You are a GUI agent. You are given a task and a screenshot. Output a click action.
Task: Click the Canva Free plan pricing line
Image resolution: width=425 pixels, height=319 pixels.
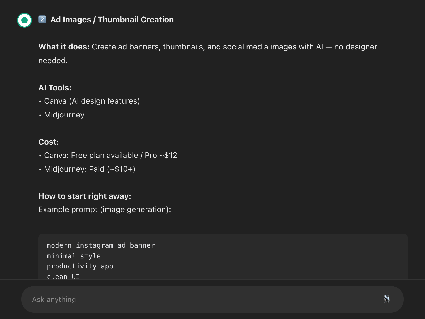tap(110, 155)
